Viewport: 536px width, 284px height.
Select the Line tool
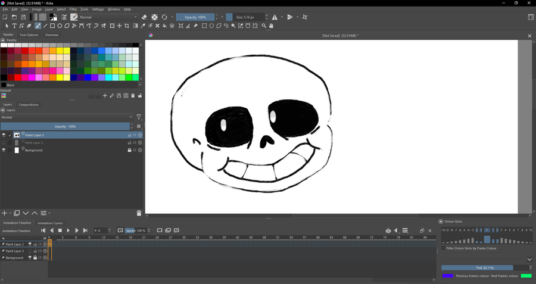click(x=45, y=26)
